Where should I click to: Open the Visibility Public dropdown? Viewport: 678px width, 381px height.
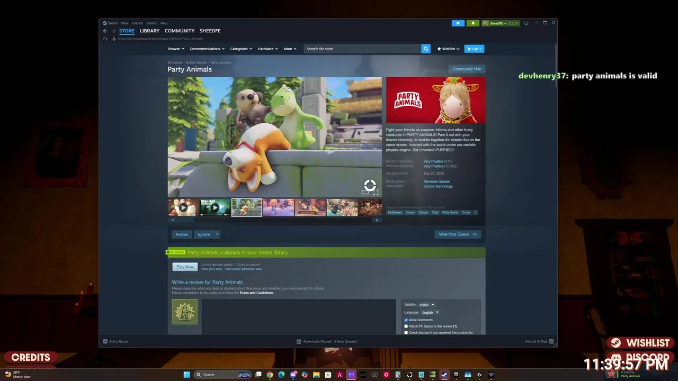pyautogui.click(x=426, y=305)
